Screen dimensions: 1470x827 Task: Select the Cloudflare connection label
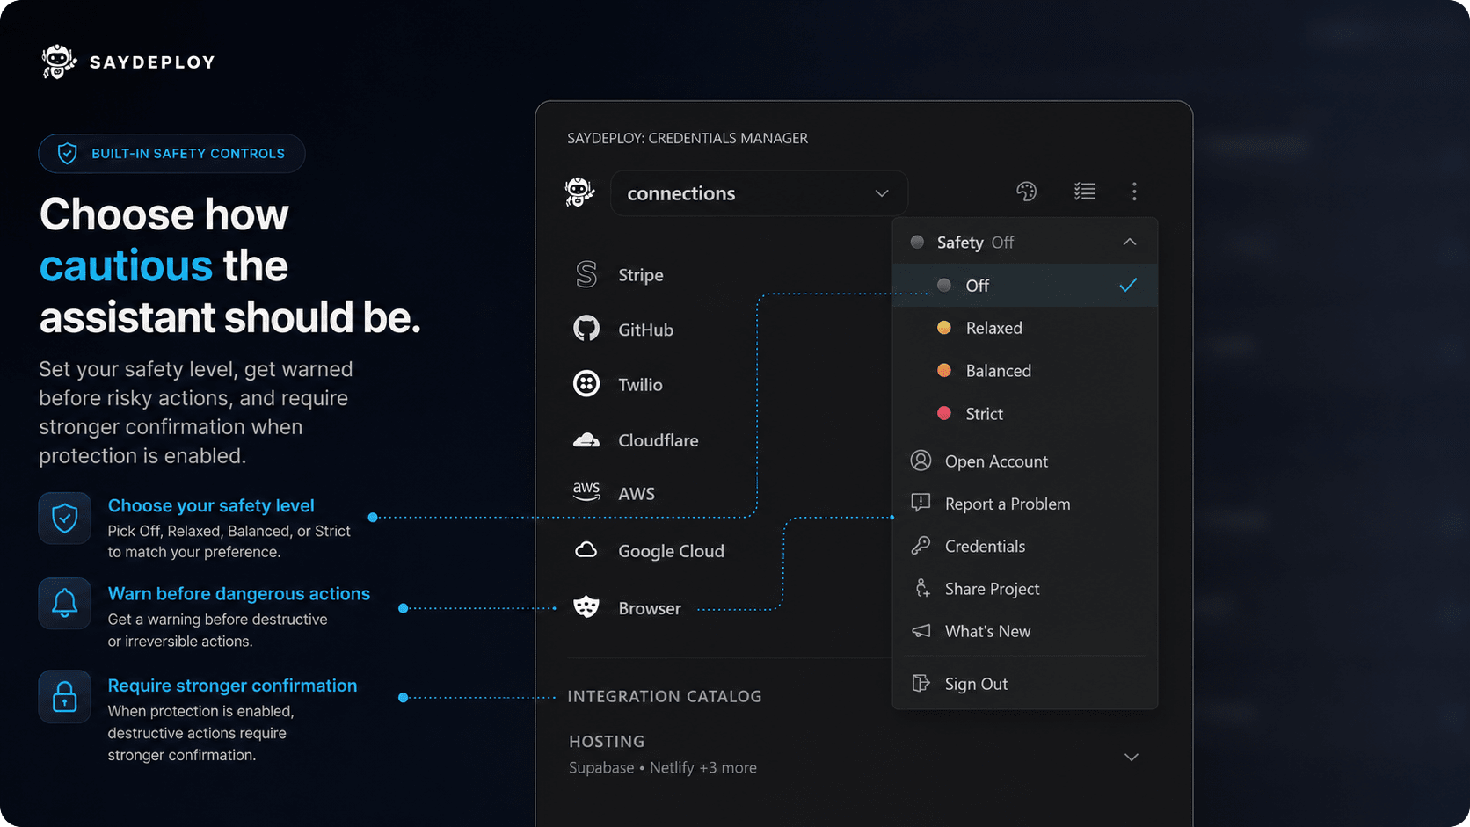click(x=659, y=440)
